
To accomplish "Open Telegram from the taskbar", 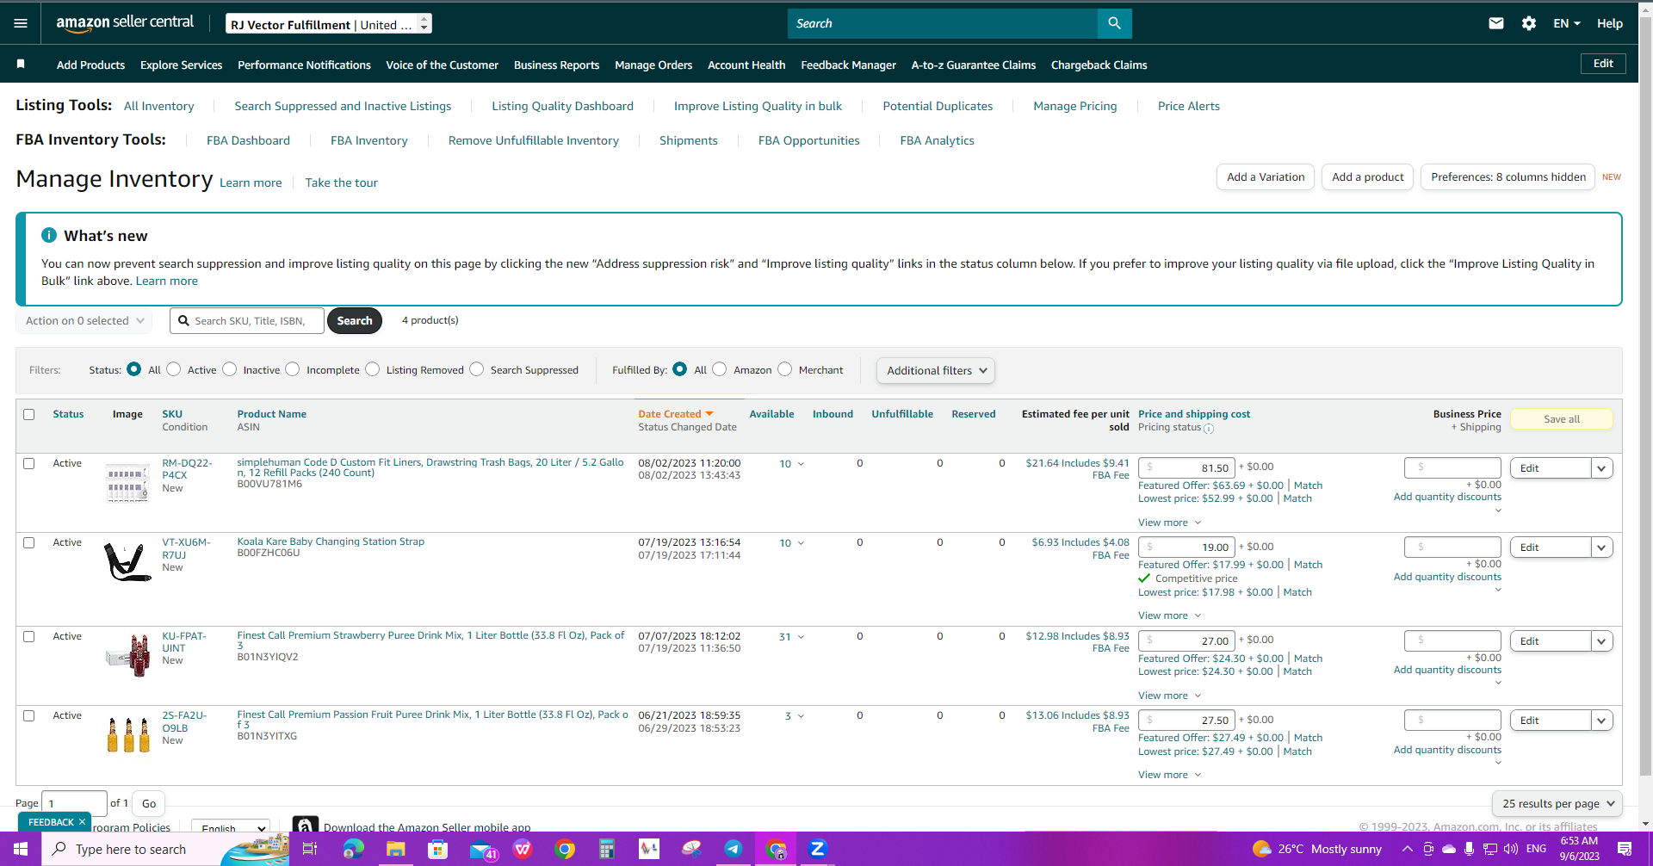I will click(733, 849).
